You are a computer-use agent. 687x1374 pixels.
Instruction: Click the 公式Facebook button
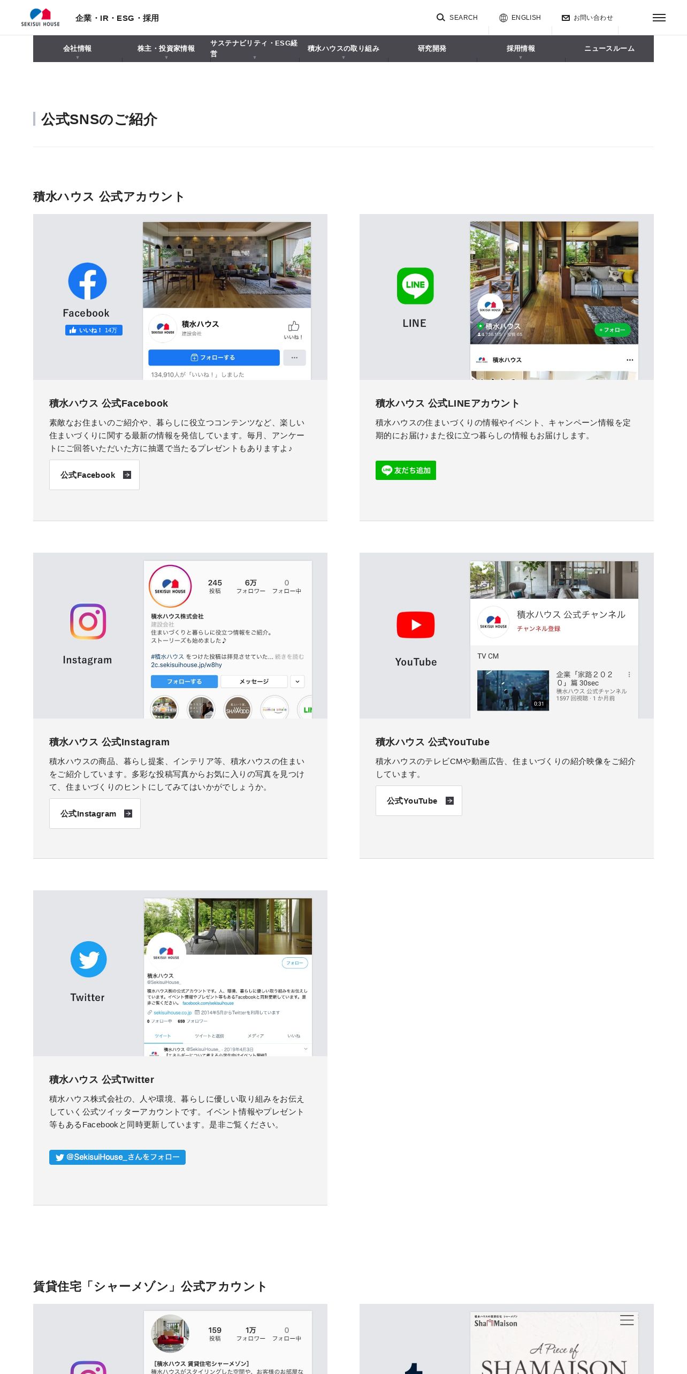point(94,475)
